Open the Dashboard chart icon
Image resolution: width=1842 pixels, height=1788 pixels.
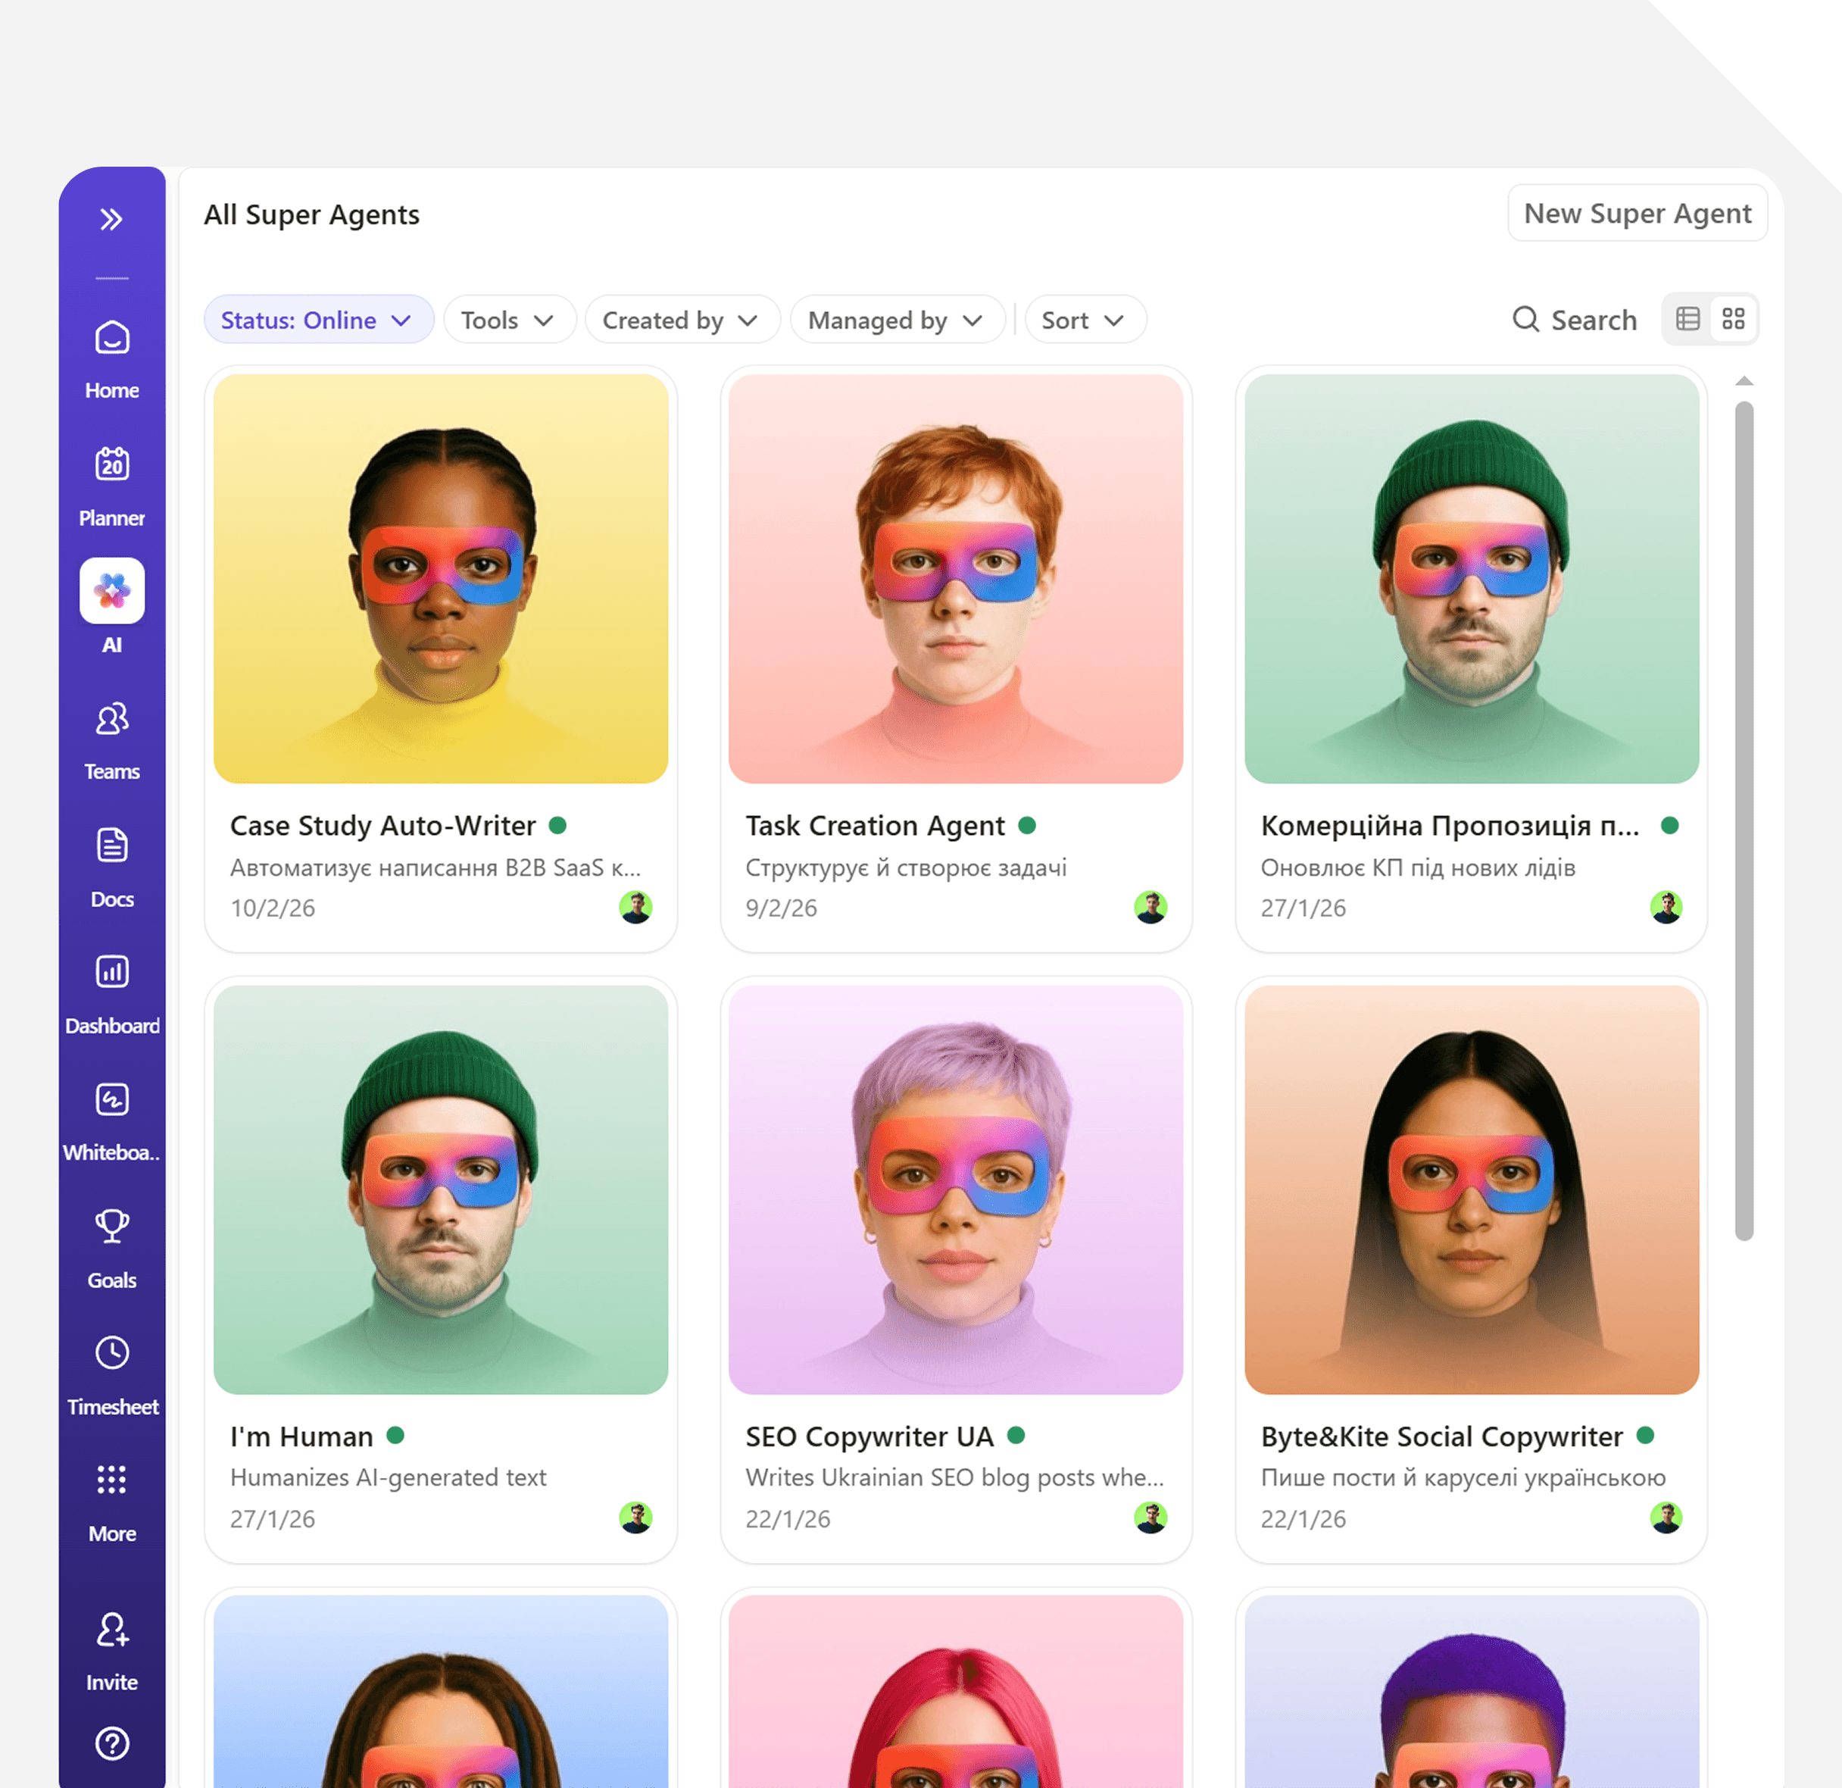click(112, 972)
